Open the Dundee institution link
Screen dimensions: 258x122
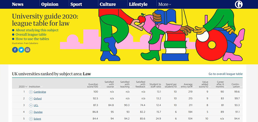click(38, 112)
